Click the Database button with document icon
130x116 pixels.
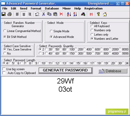[x=113, y=71]
